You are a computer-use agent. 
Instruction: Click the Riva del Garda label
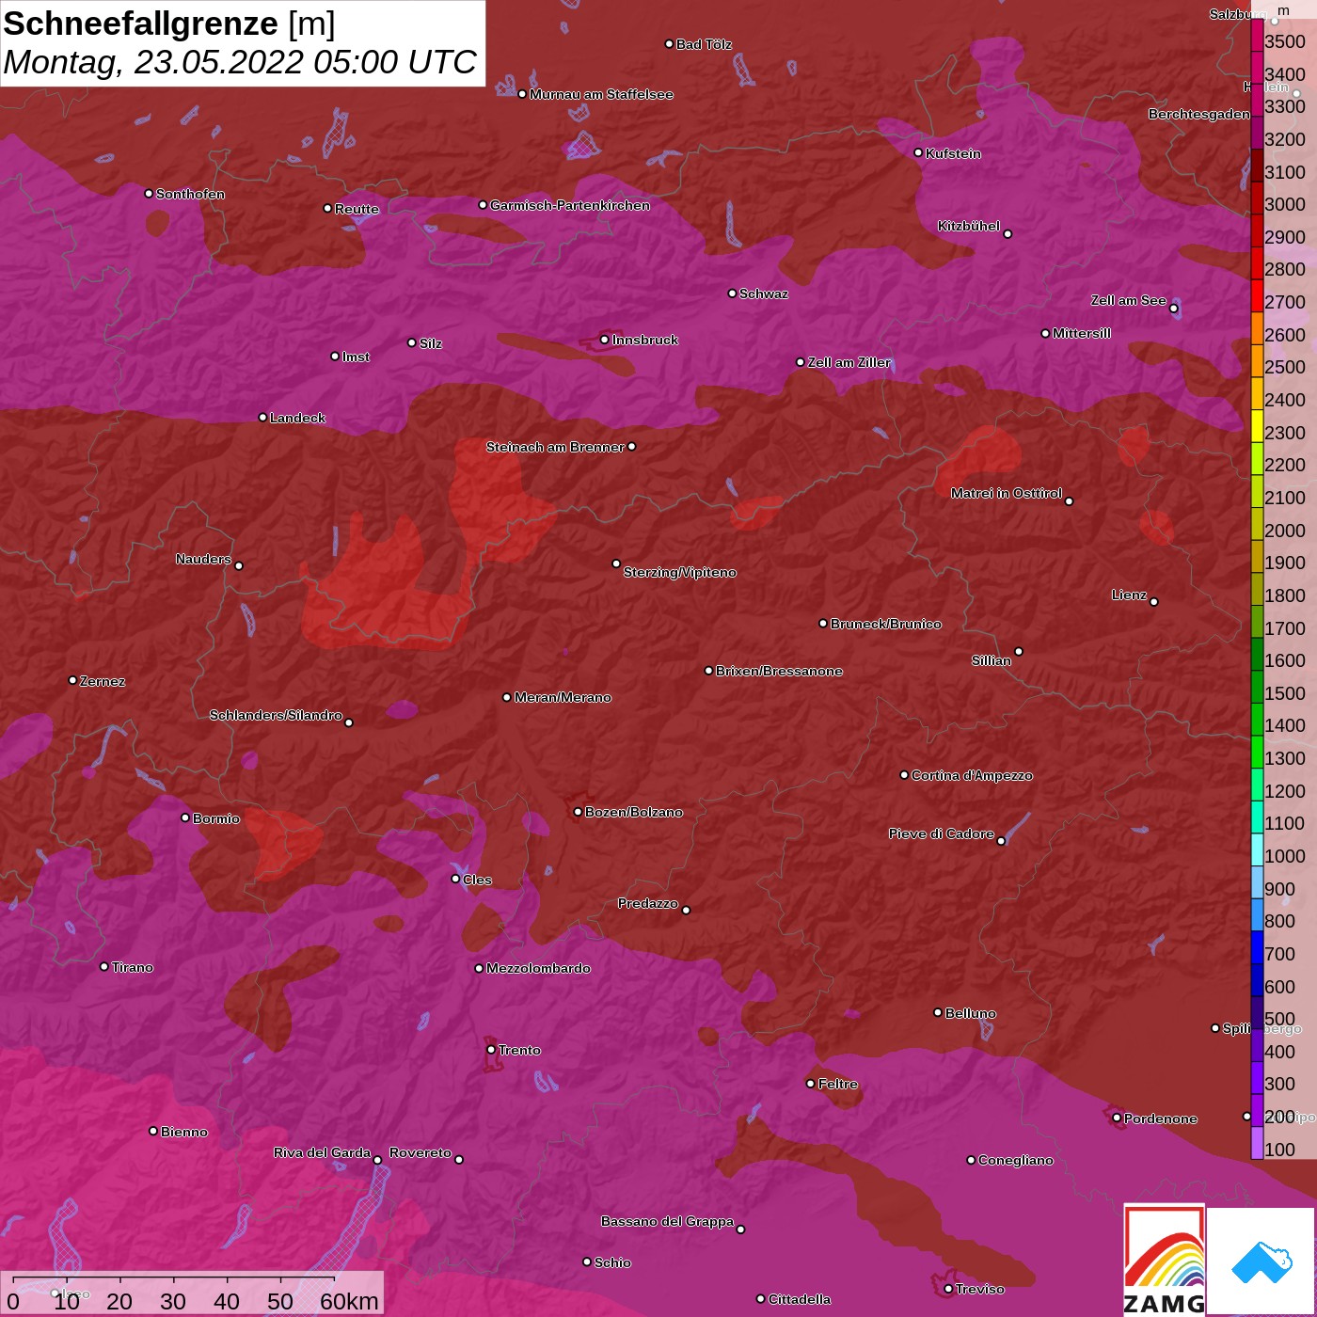322,1152
